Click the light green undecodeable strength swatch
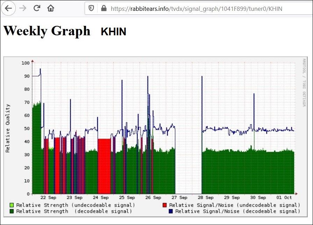The width and height of the screenshot is (313, 225). point(12,205)
